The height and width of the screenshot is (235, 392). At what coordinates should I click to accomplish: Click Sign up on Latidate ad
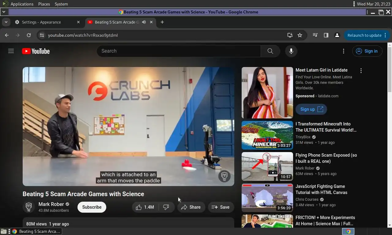coord(311,109)
